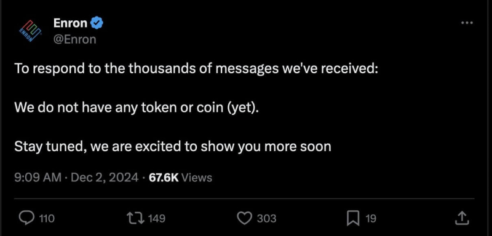This screenshot has width=492, height=236.
Task: Bookmark the post with bookmark icon
Action: (x=353, y=218)
